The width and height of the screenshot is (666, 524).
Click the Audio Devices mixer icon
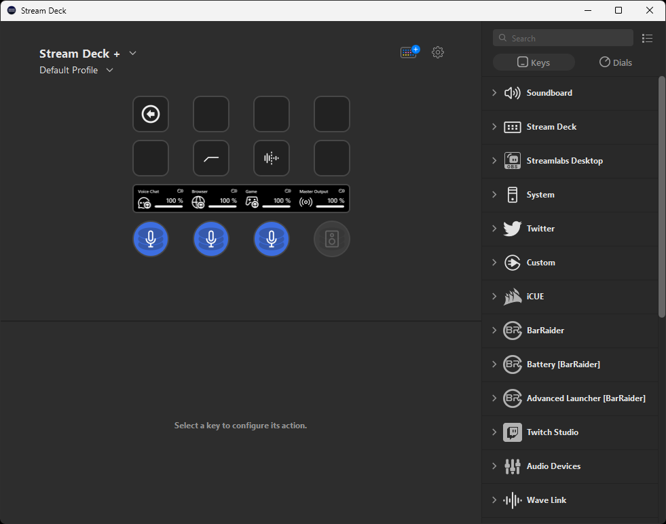513,466
